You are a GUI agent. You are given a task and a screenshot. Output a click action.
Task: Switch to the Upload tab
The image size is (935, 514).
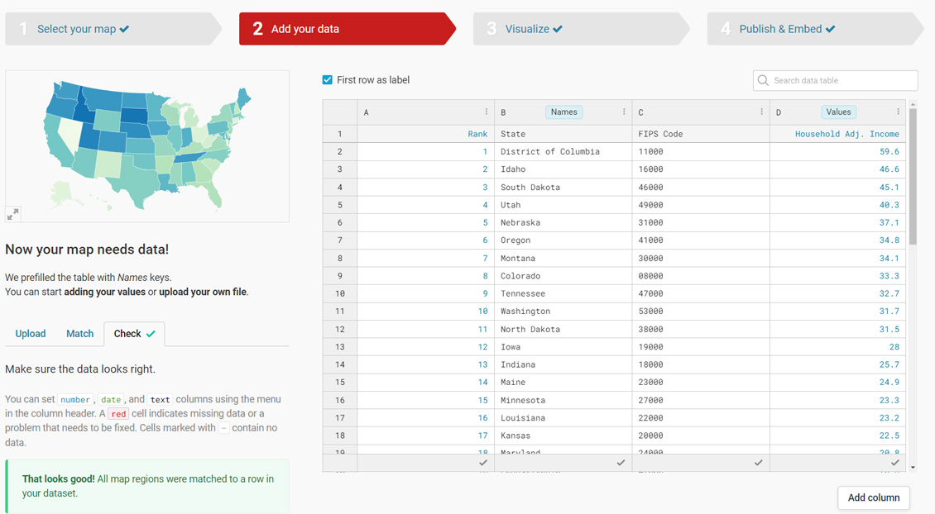click(x=31, y=334)
